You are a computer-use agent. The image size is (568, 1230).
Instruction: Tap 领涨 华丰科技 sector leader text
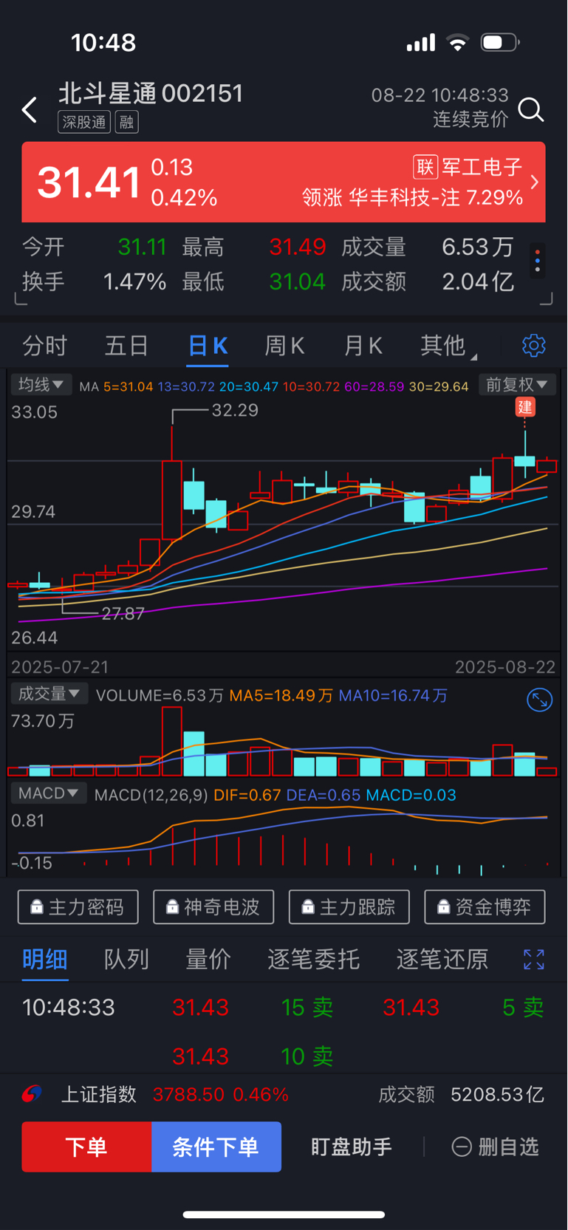(x=412, y=197)
